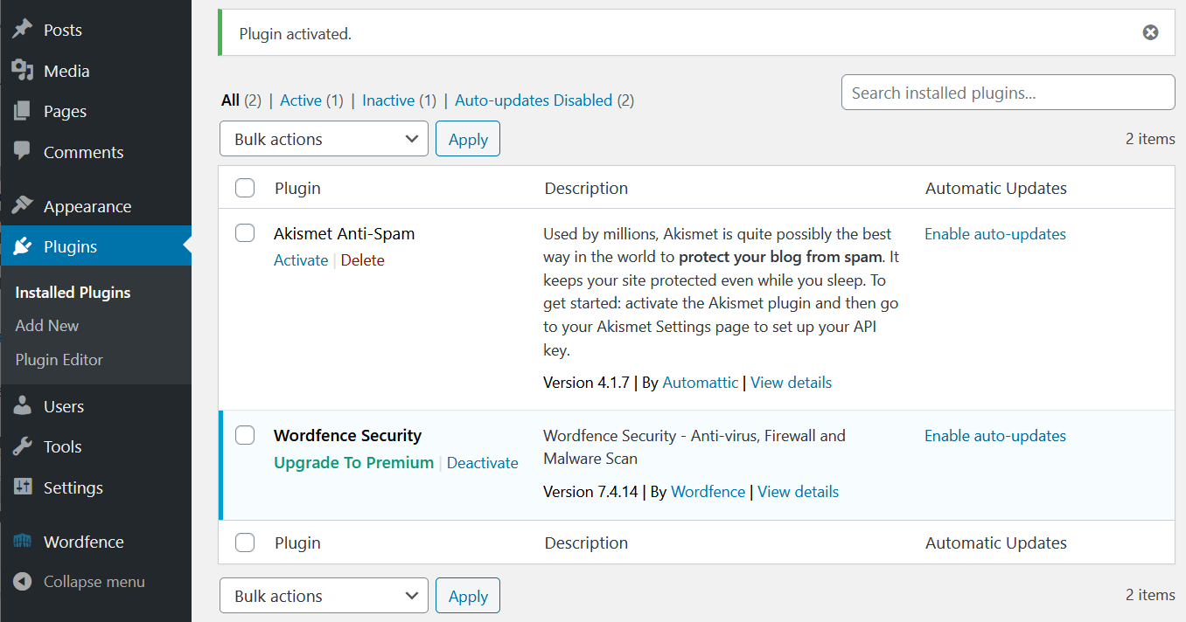Screen dimensions: 1186x622
Task: Filter plugins by All
Action: 230,100
